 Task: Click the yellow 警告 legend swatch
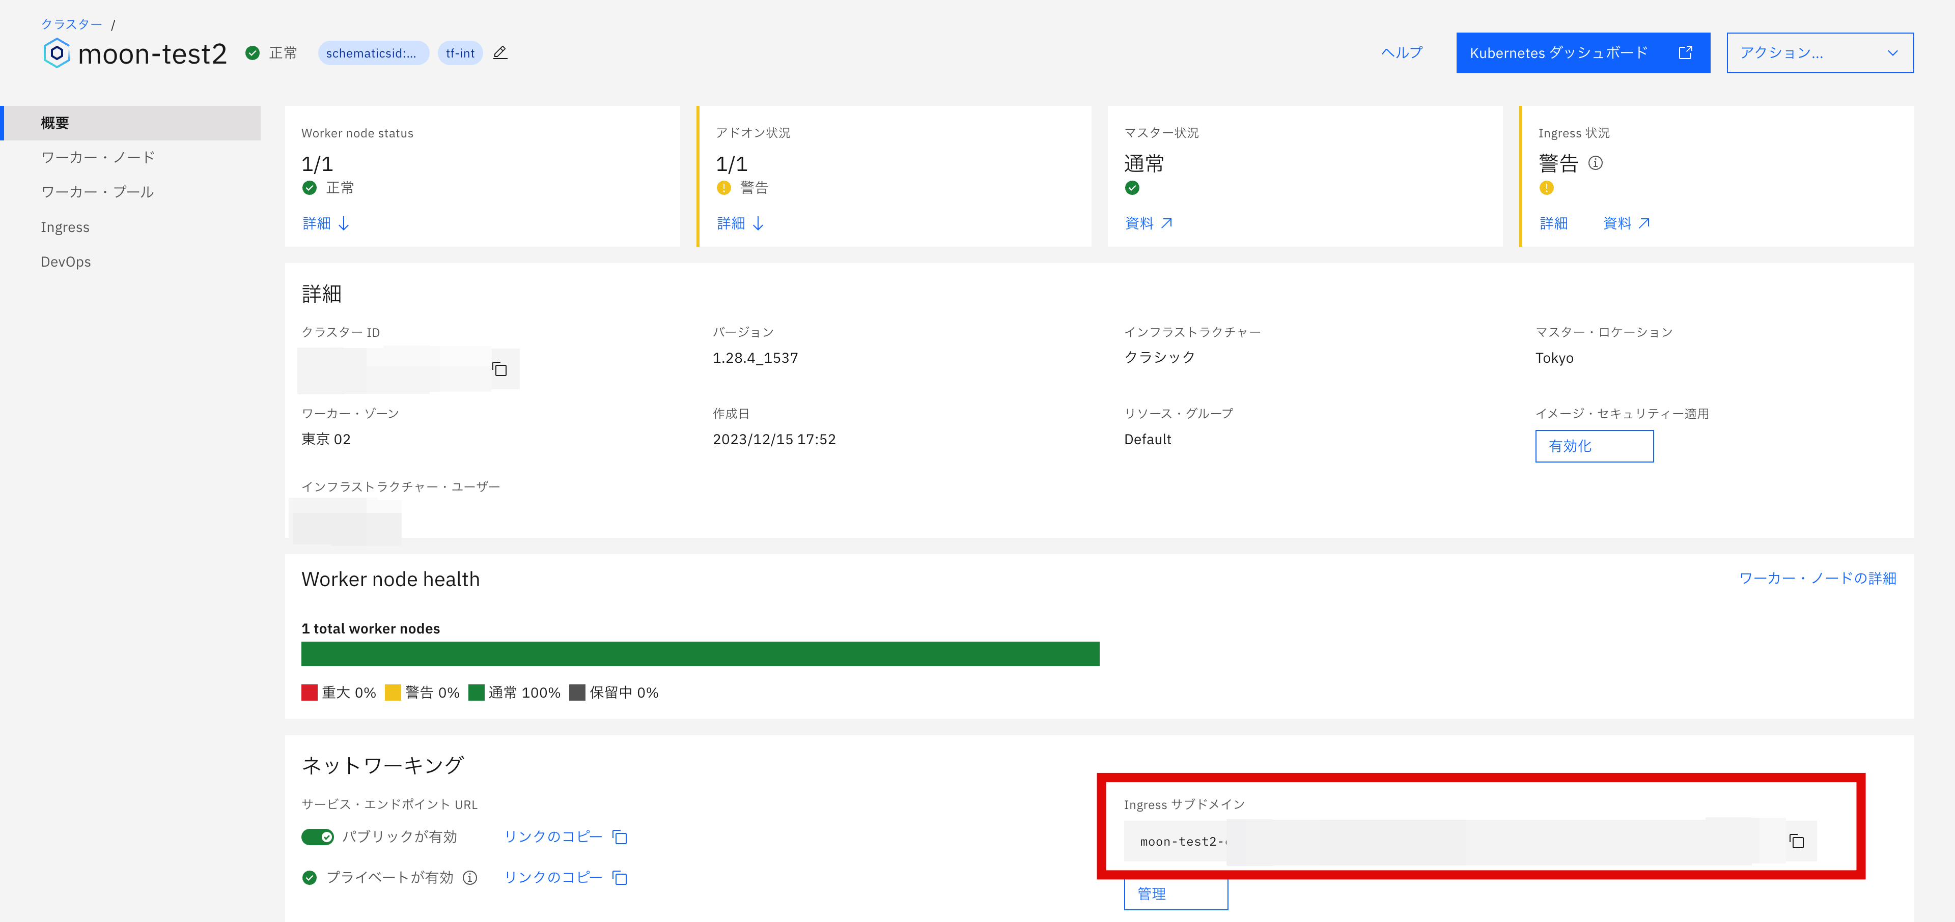coord(393,692)
